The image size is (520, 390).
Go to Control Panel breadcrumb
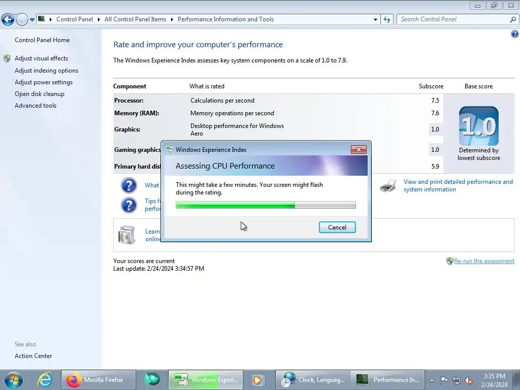75,19
